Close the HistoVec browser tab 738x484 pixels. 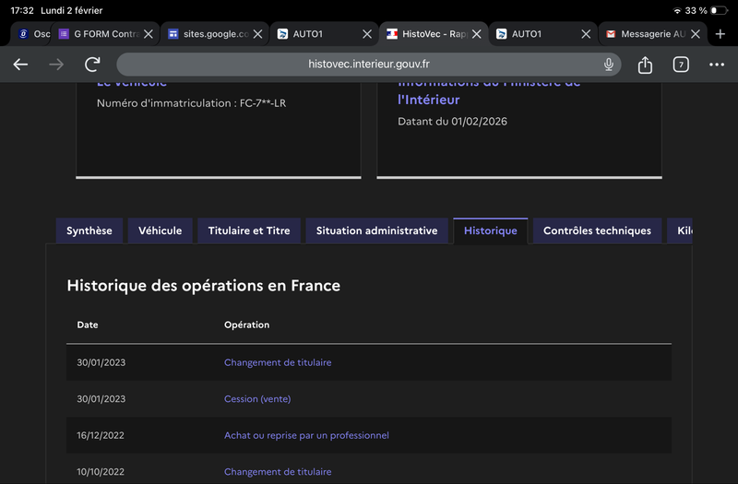tap(477, 34)
